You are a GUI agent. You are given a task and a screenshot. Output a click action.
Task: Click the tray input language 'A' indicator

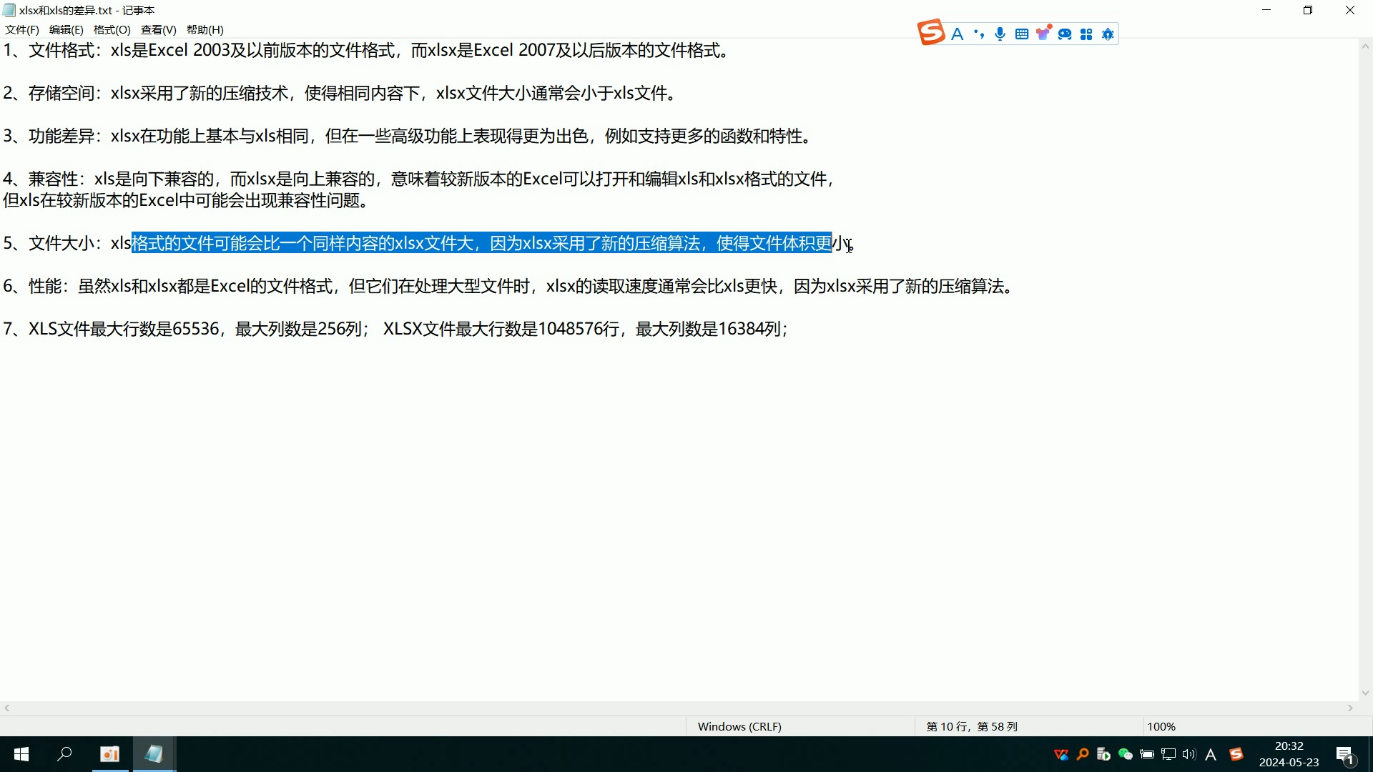tap(1211, 754)
